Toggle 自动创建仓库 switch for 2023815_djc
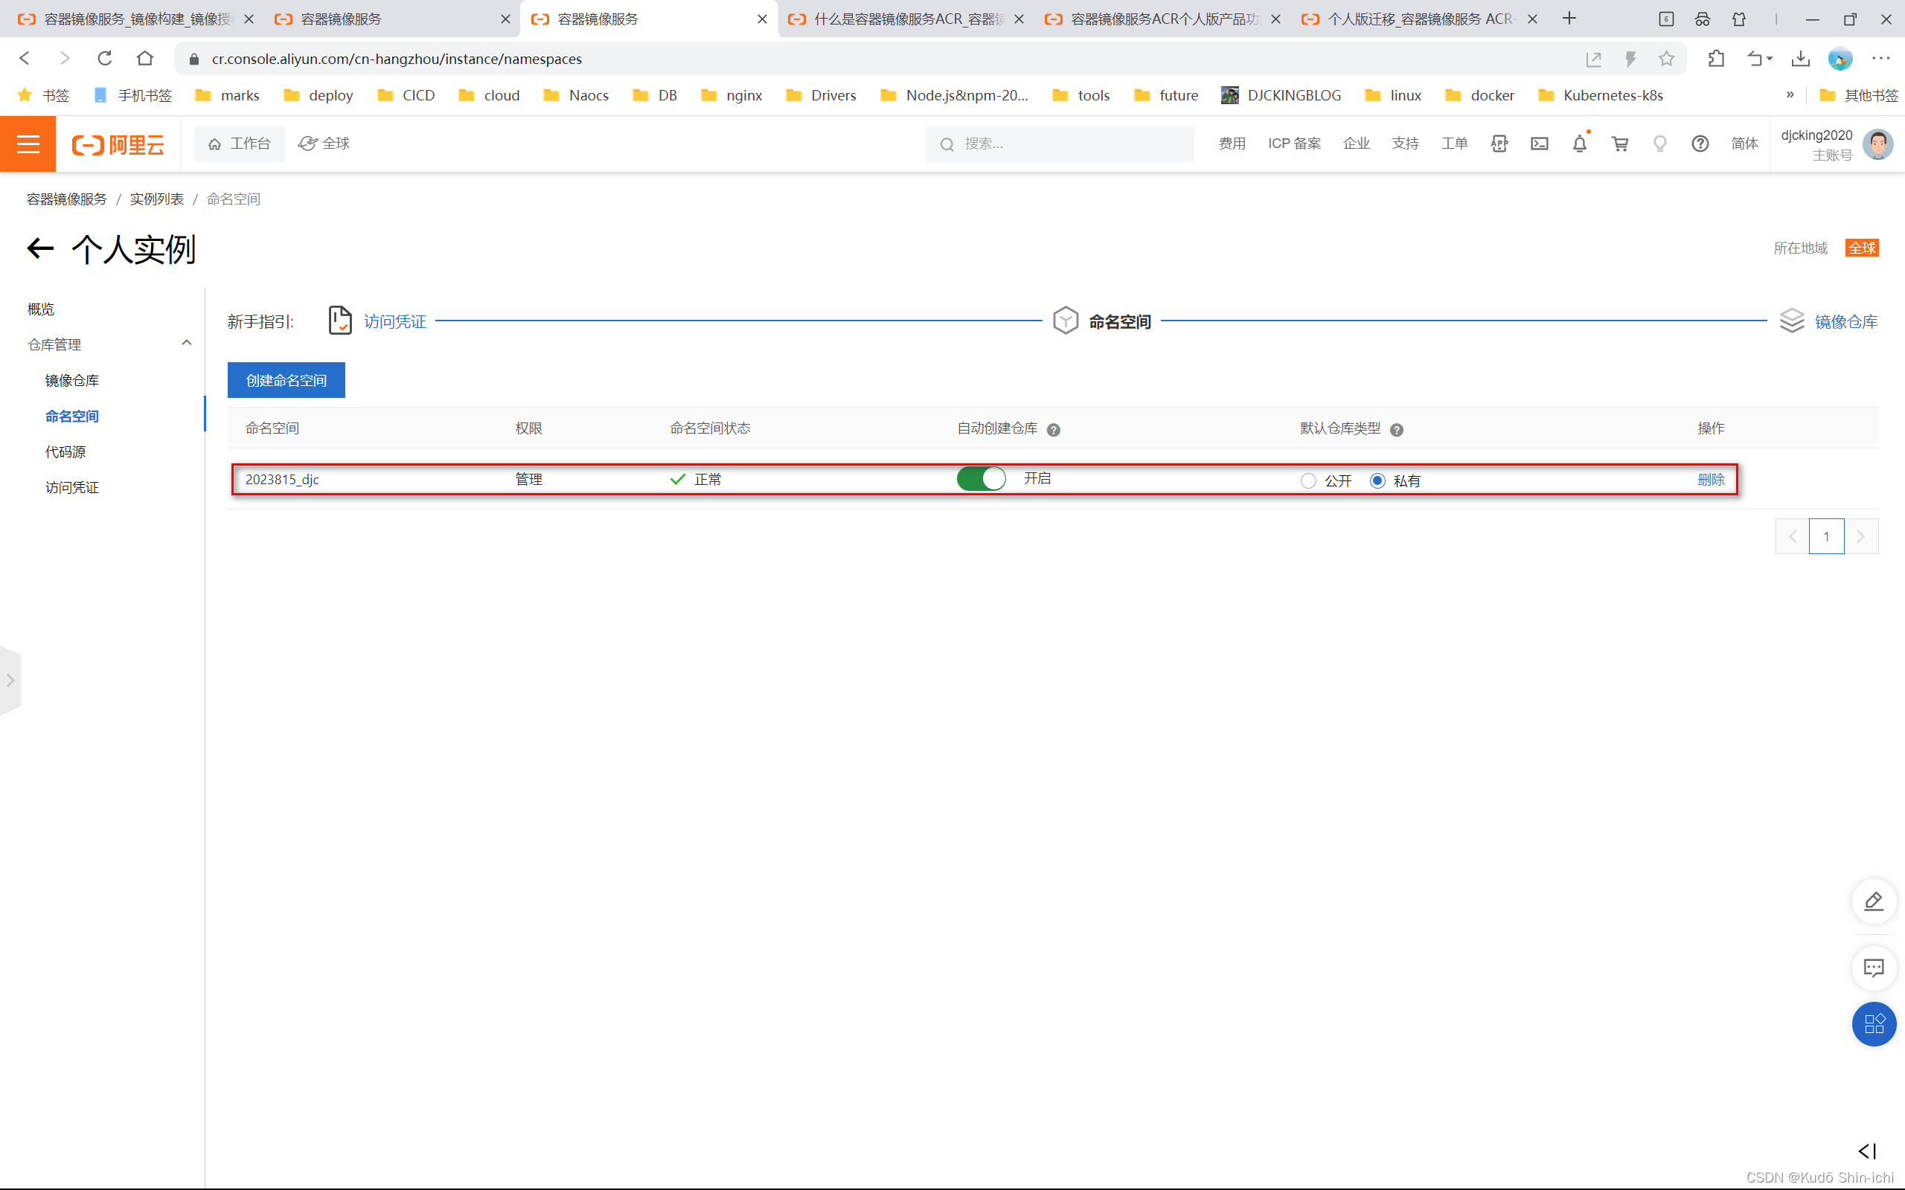The image size is (1905, 1190). (x=981, y=478)
